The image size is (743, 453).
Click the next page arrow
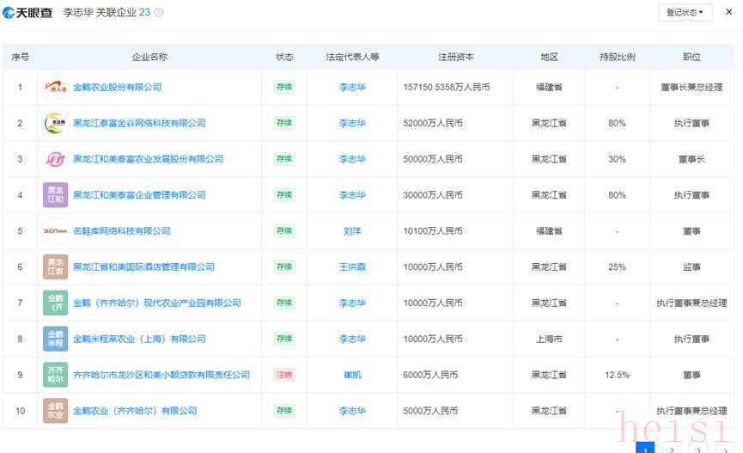click(723, 449)
